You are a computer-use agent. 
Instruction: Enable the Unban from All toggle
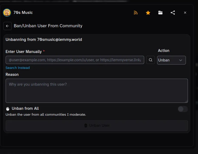[x=183, y=109]
